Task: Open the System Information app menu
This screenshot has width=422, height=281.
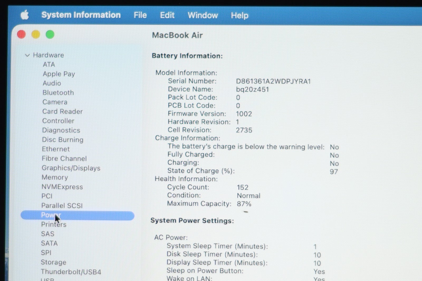Action: tap(81, 15)
